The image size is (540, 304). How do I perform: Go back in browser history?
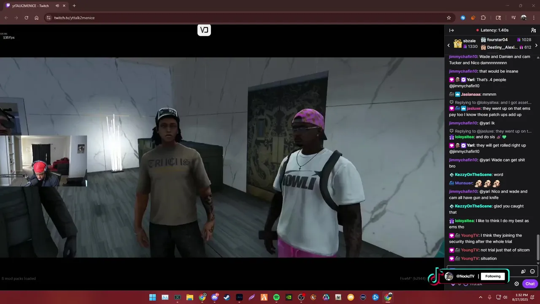(x=6, y=18)
